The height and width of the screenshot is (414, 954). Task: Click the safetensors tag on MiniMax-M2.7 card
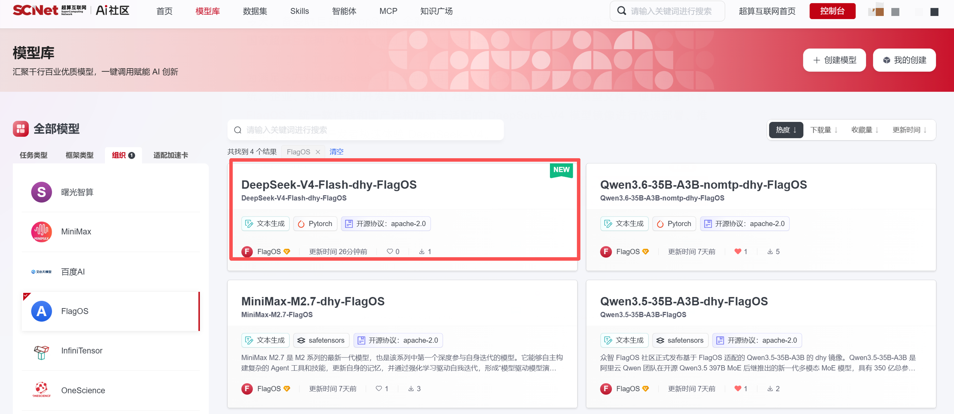point(321,340)
